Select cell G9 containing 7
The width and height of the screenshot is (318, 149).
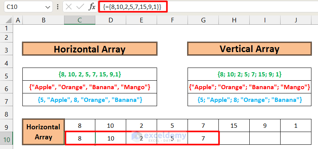[x=203, y=126]
